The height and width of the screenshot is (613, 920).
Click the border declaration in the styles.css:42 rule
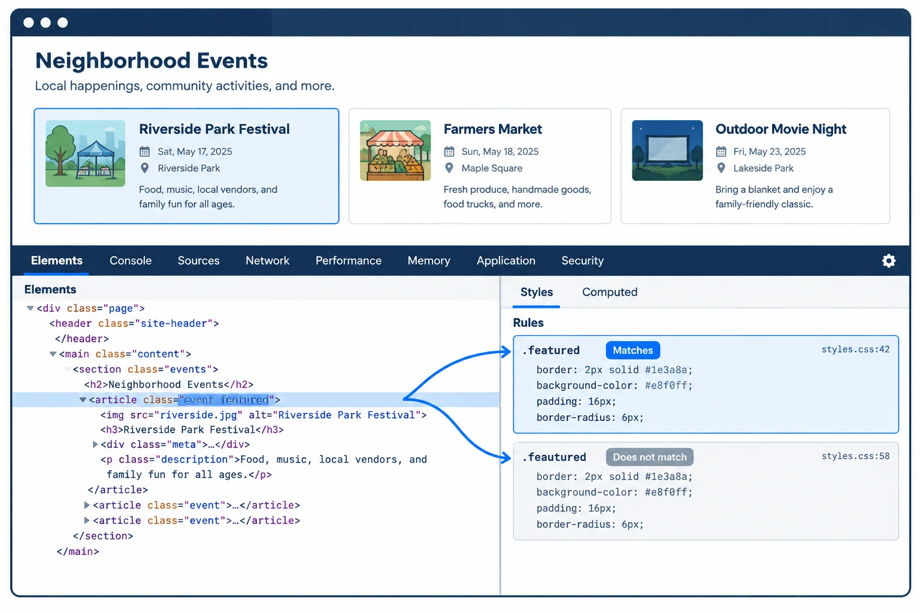pos(615,370)
